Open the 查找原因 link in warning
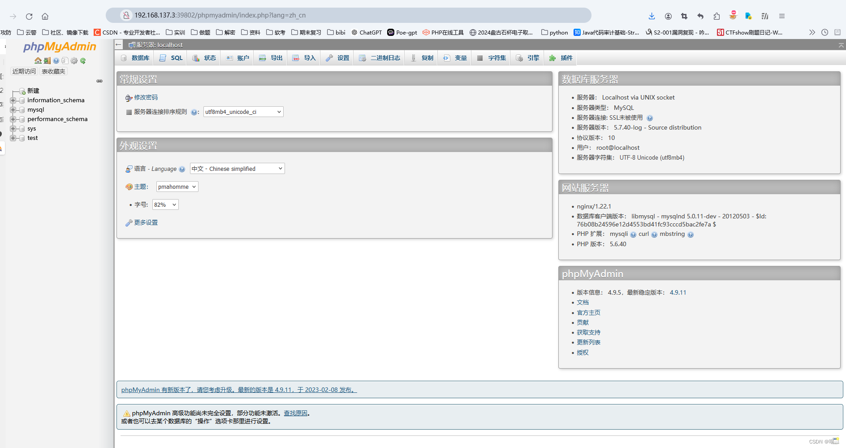 [x=295, y=413]
